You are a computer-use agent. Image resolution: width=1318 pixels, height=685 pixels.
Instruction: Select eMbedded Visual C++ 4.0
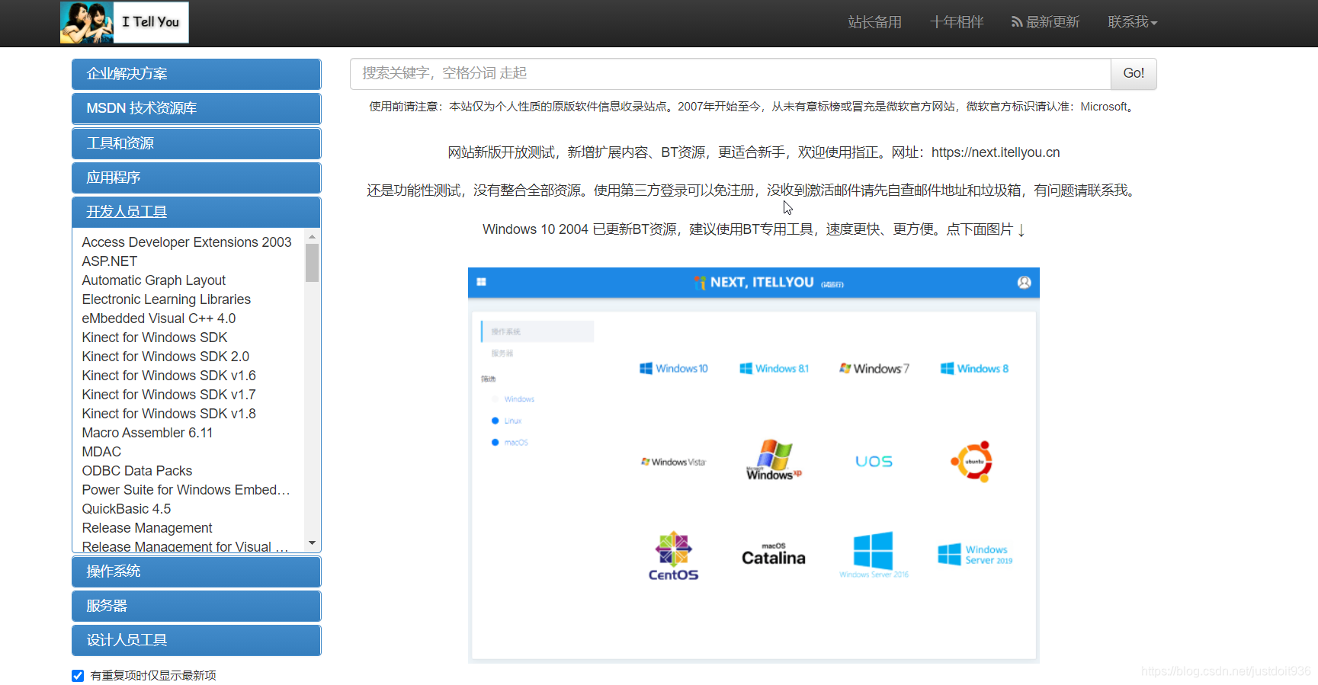159,318
